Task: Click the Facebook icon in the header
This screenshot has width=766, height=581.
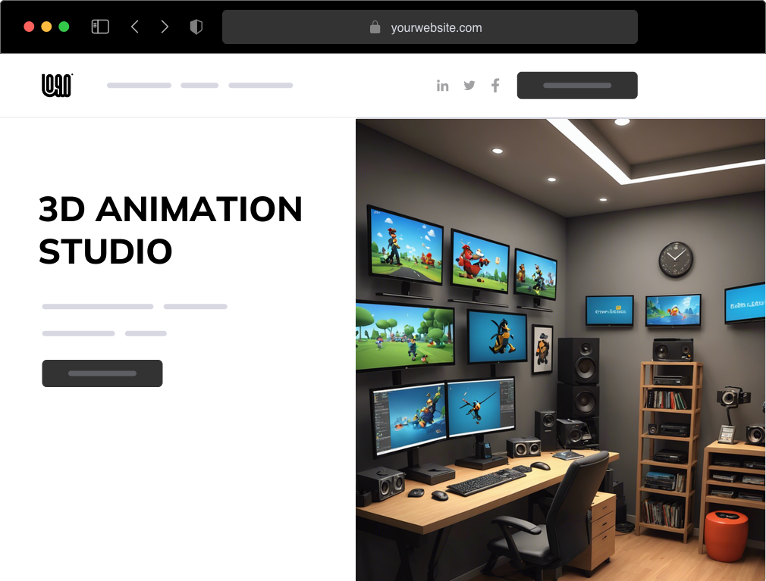Action: pyautogui.click(x=495, y=86)
